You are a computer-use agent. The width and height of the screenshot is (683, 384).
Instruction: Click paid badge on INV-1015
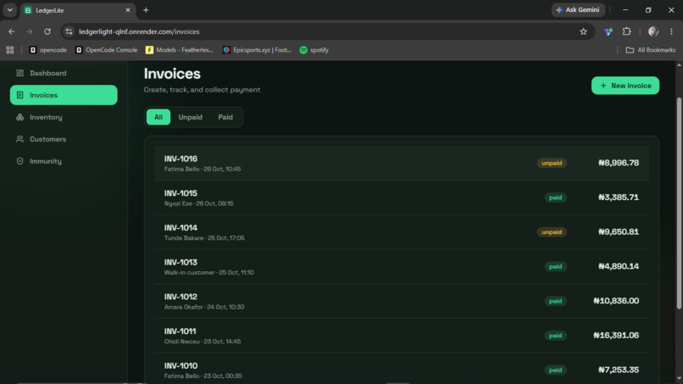click(x=555, y=198)
